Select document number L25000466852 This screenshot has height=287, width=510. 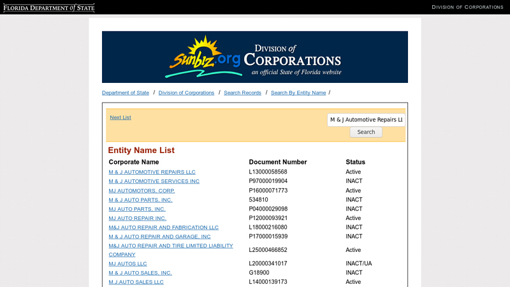coord(268,250)
